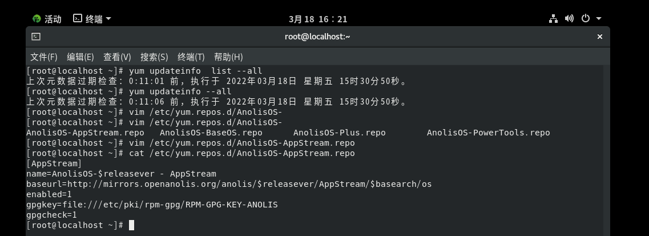Image resolution: width=649 pixels, height=236 pixels.
Task: Expand the 终端 application menu arrow
Action: click(108, 19)
